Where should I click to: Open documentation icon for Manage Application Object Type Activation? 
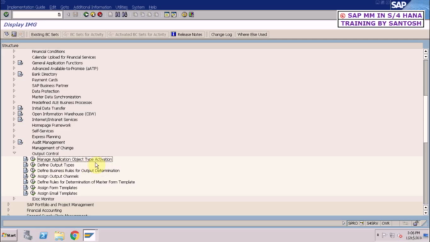26,159
